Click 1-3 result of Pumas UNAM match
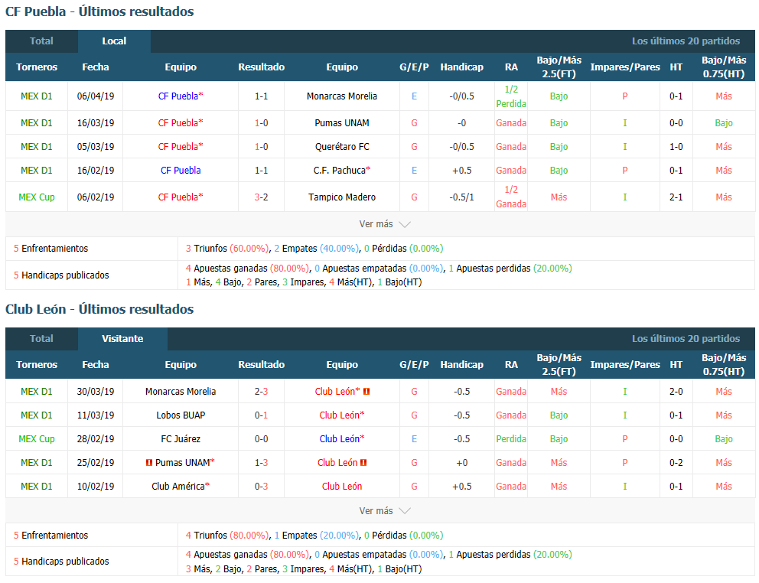 pyautogui.click(x=262, y=463)
